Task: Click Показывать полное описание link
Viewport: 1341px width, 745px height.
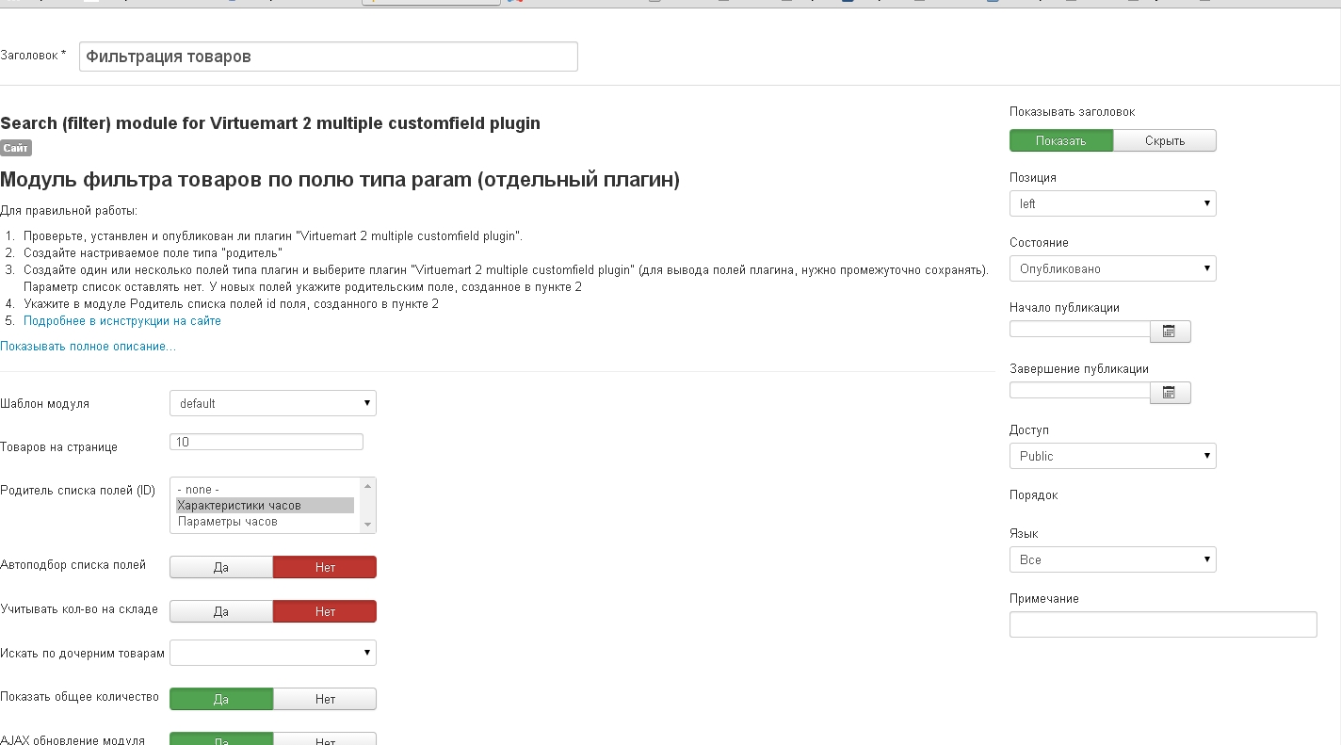Action: tap(88, 347)
